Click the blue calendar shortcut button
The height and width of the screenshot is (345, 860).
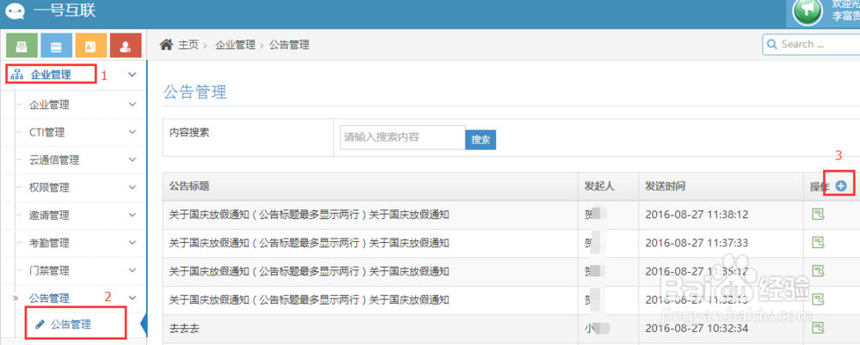pyautogui.click(x=56, y=46)
